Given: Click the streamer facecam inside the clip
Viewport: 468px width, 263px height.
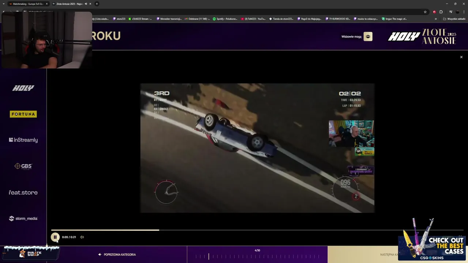Looking at the screenshot, I should pyautogui.click(x=351, y=133).
